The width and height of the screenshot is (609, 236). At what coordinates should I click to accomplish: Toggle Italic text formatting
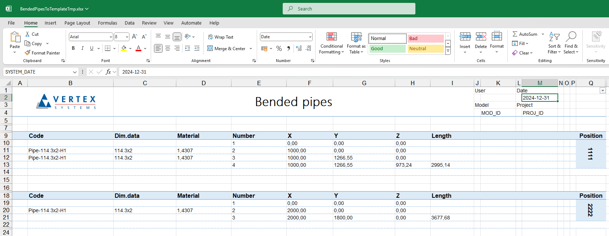pyautogui.click(x=83, y=48)
